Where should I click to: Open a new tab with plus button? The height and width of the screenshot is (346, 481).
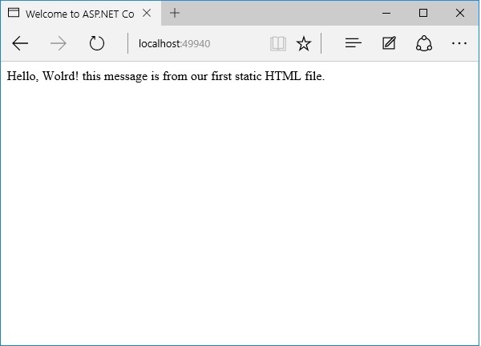(175, 13)
